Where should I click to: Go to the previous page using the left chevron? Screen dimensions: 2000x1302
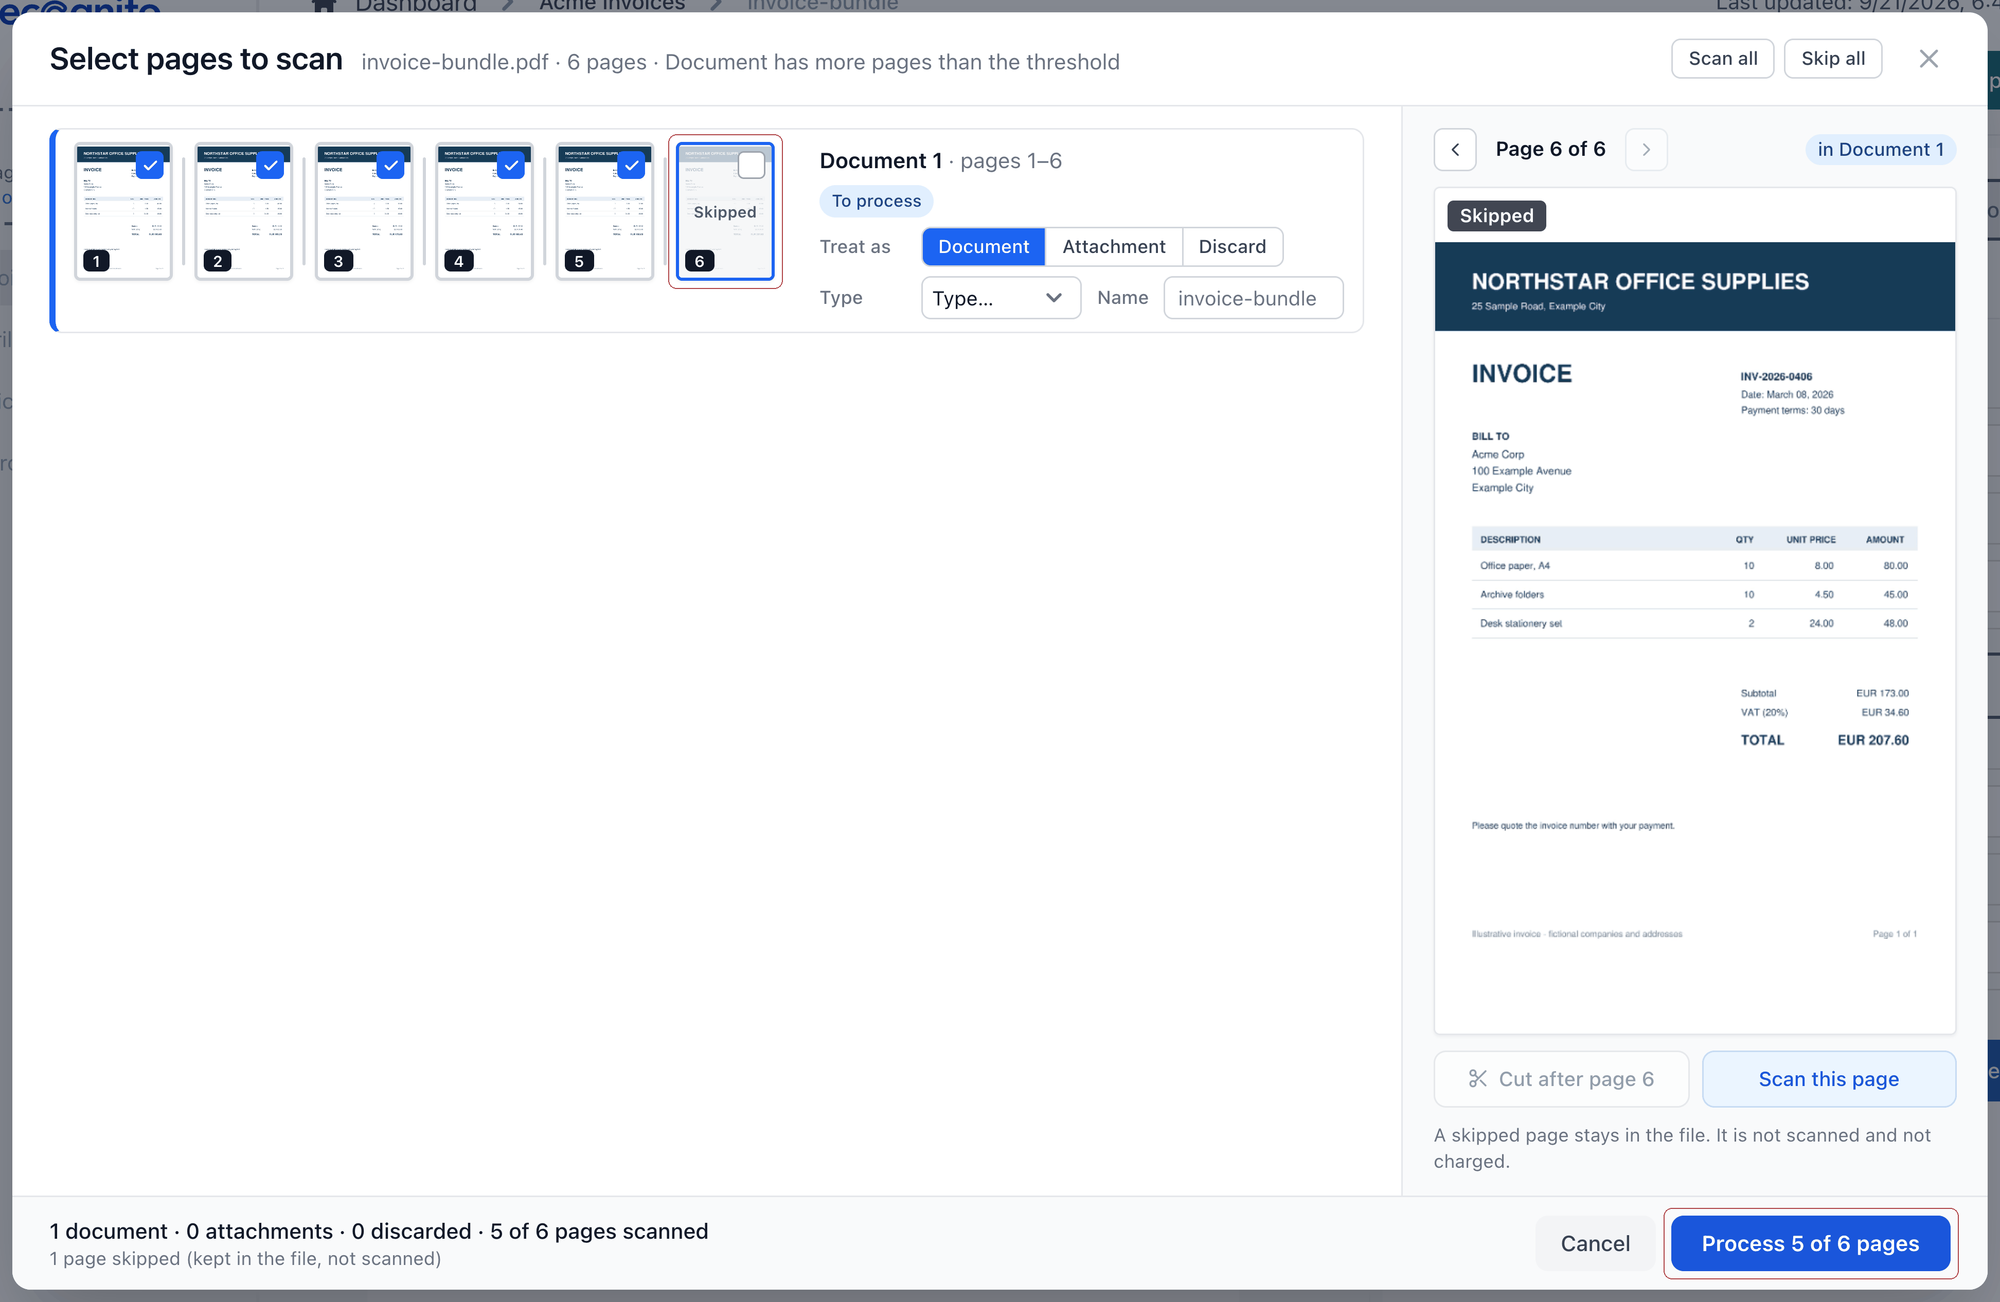coord(1455,150)
